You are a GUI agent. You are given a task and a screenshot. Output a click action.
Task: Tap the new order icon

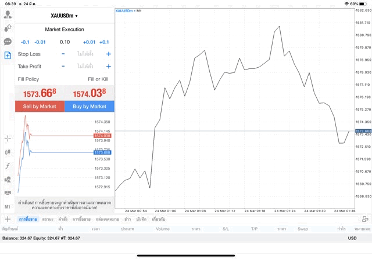click(x=8, y=55)
